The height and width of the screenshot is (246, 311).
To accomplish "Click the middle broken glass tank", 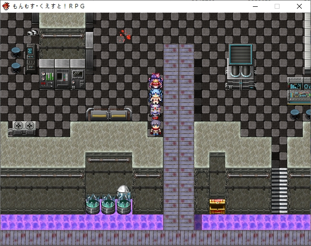I will [x=109, y=204].
